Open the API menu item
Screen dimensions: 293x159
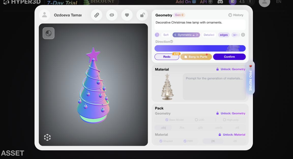point(206,2)
